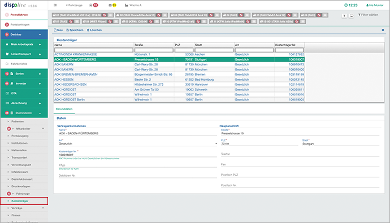
Task: Select Wache A station indicator
Action: (x=133, y=5)
